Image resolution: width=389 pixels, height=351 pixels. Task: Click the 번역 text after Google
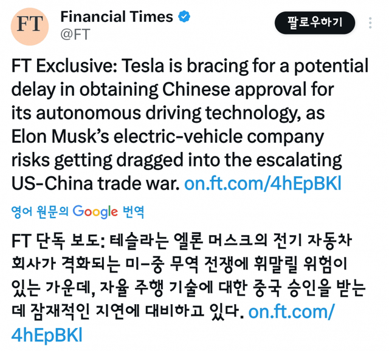coord(133,212)
